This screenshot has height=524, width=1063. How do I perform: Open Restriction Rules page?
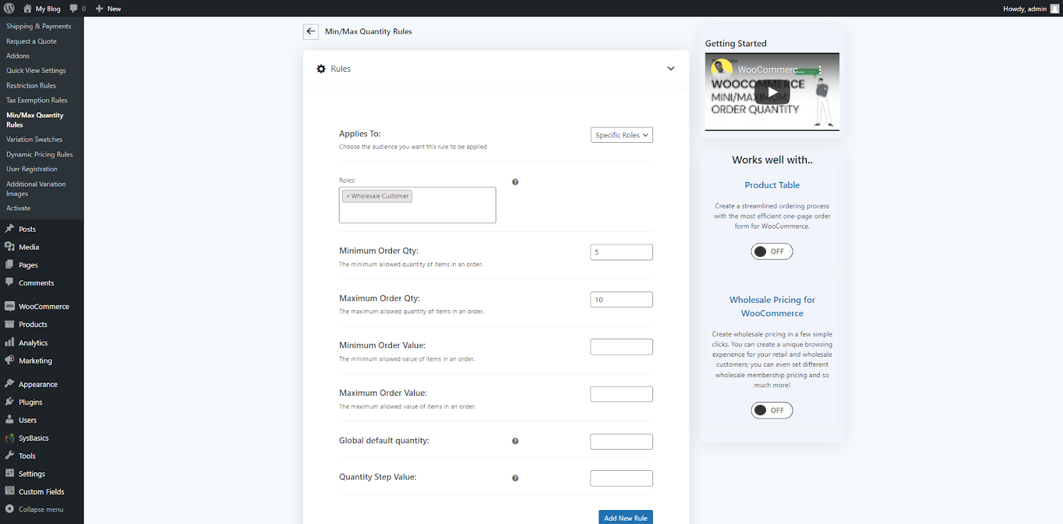(31, 86)
